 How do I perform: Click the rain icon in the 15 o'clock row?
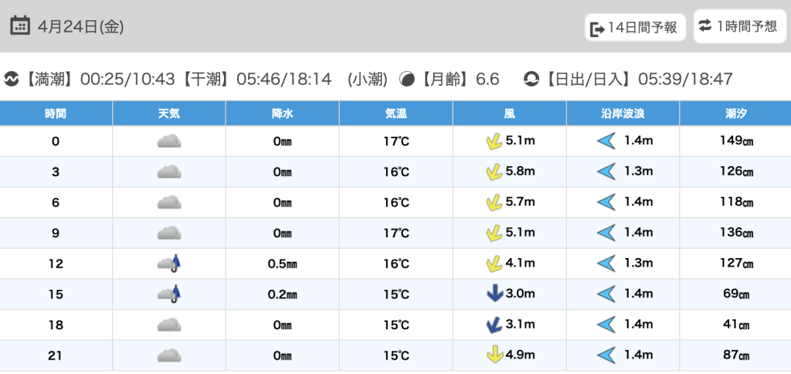click(x=169, y=294)
